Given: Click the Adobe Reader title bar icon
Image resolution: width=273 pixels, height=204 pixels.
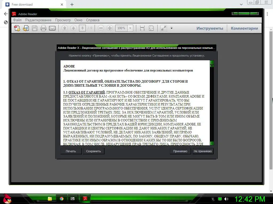Looking at the screenshot, I should [x=14, y=14].
